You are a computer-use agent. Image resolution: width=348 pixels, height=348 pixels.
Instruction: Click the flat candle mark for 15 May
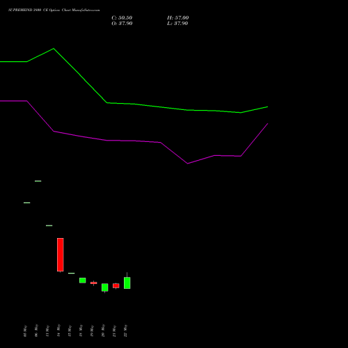(72, 273)
